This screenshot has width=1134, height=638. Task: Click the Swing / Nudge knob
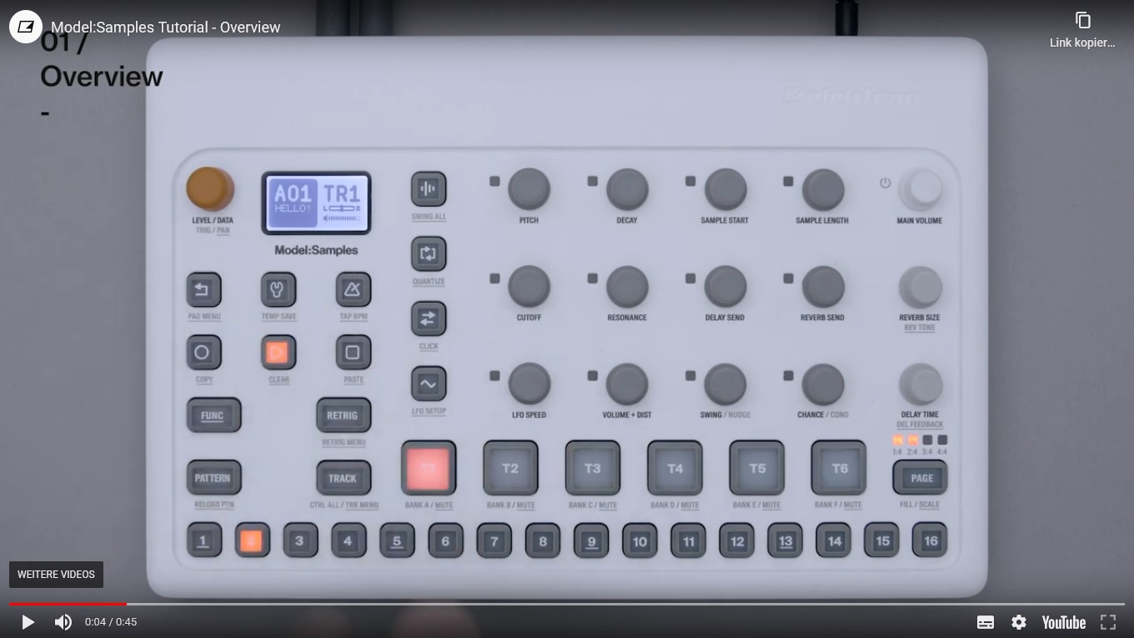tap(725, 384)
